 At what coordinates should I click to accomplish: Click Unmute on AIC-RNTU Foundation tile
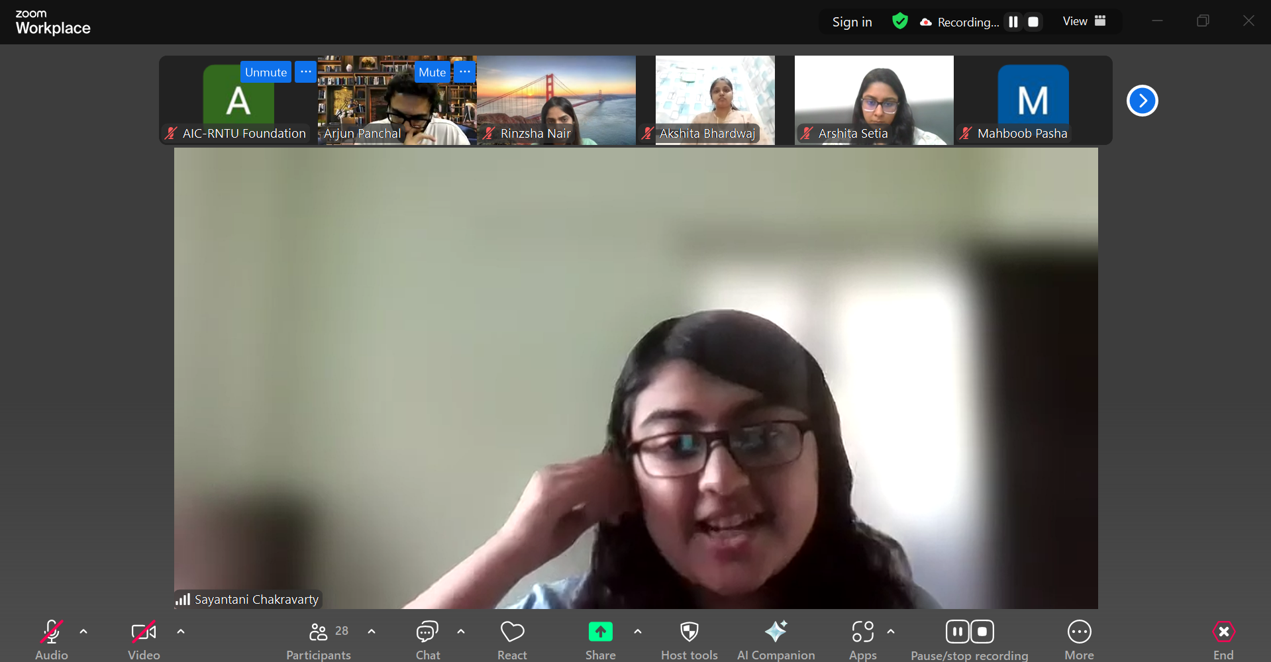click(266, 72)
